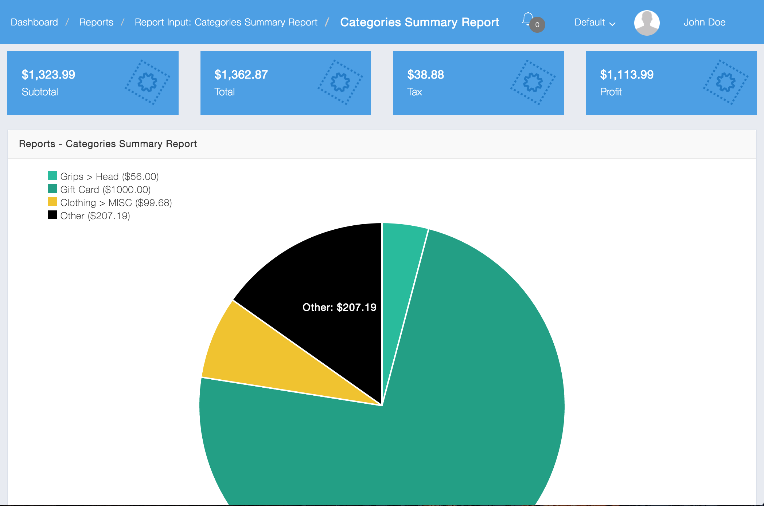Click the gear icon on Total card
Viewport: 764px width, 506px height.
(340, 82)
